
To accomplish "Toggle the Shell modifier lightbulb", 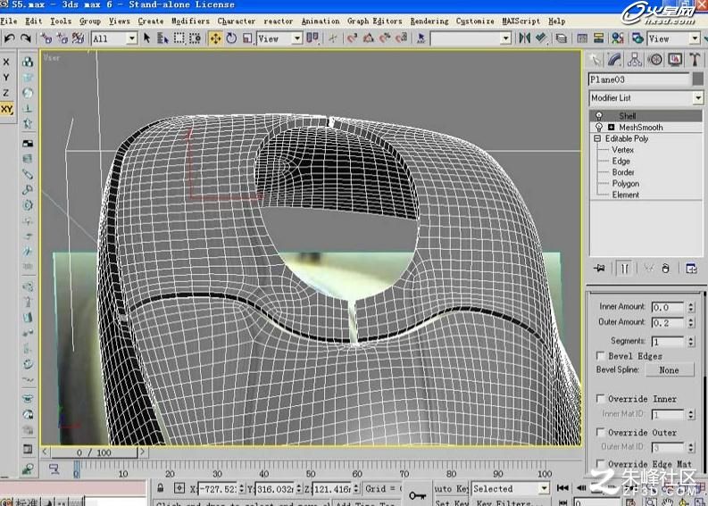I will click(x=599, y=116).
